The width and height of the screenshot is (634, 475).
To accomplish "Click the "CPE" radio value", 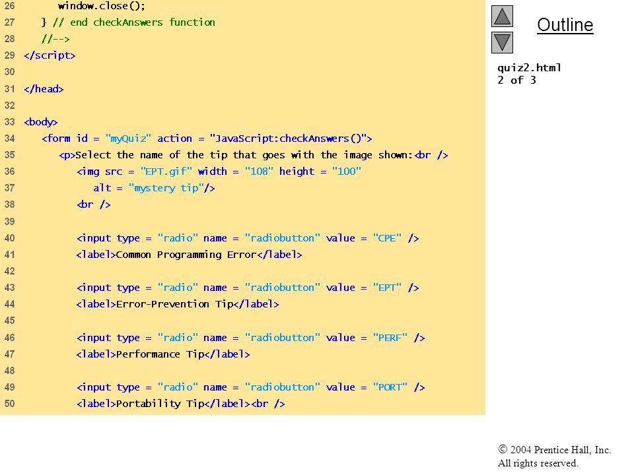I will (x=387, y=238).
